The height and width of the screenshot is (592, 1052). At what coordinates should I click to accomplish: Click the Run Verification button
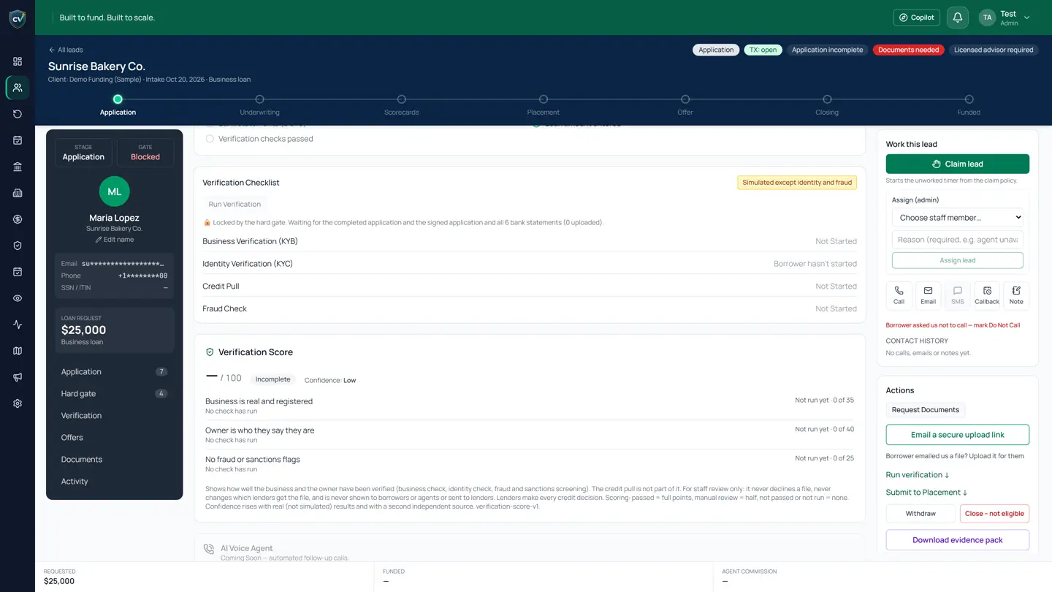point(235,205)
